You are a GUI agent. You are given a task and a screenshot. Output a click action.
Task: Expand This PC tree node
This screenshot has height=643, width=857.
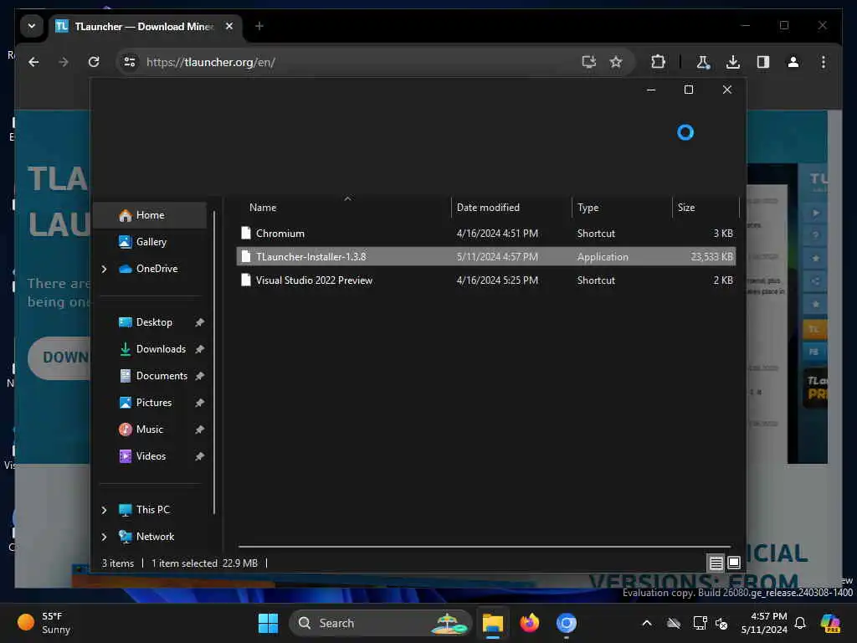point(104,510)
